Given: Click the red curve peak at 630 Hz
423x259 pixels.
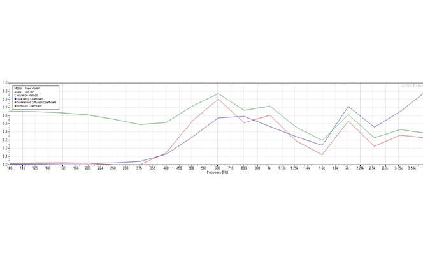Looking at the screenshot, I should pos(218,99).
